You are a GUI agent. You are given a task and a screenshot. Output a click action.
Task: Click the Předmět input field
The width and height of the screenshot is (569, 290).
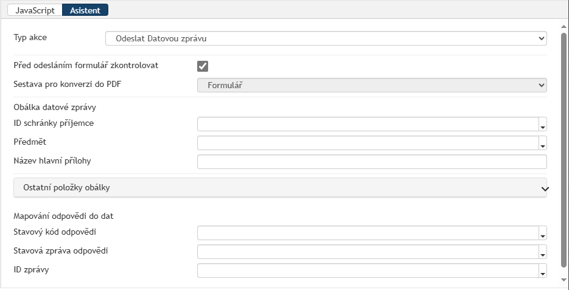[x=368, y=143]
